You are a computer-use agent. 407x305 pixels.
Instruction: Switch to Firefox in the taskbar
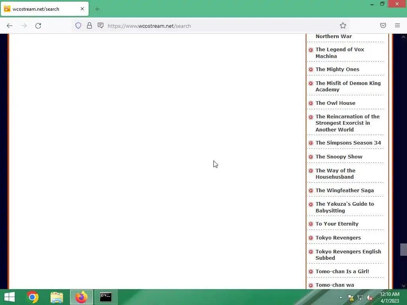pyautogui.click(x=81, y=297)
